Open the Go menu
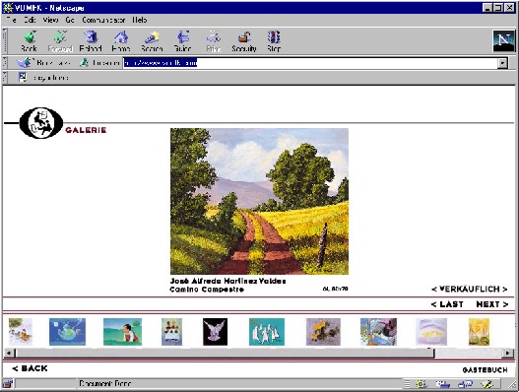Viewport: 519px width, 392px height. 70,20
